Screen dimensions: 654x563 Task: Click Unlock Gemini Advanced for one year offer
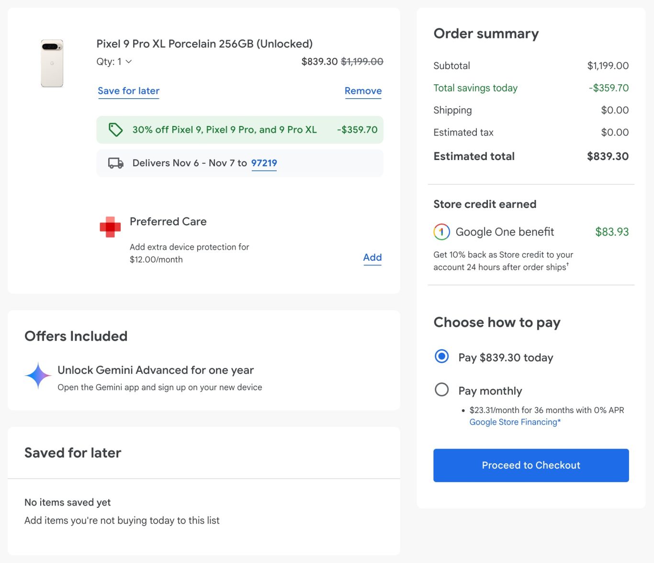click(x=156, y=370)
